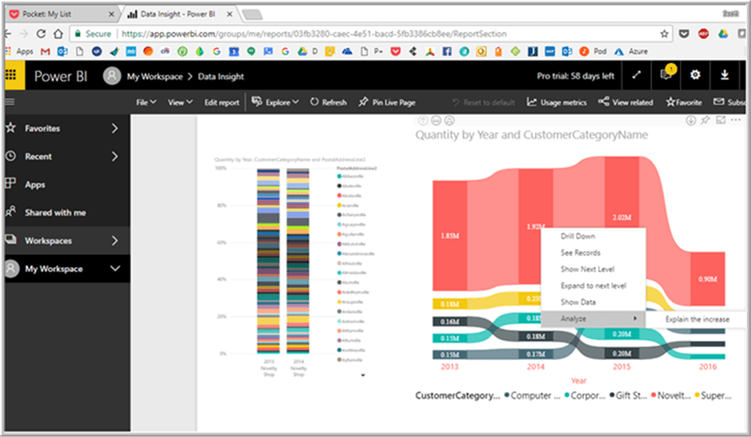Click the user profile avatar in header
This screenshot has width=751, height=437.
click(x=112, y=76)
